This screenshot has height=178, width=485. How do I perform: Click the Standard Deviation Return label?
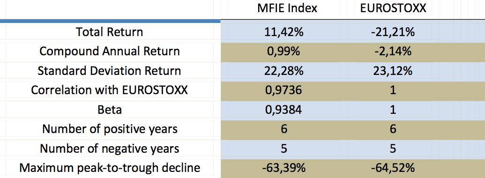click(109, 71)
